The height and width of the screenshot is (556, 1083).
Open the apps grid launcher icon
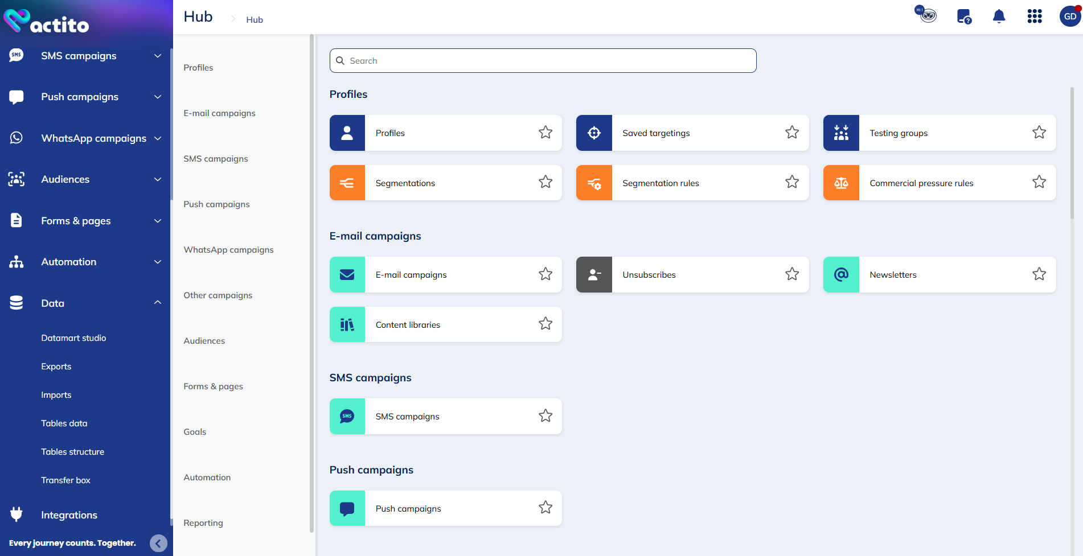click(1034, 17)
